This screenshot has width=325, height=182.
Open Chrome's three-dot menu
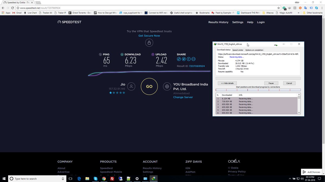(322, 8)
